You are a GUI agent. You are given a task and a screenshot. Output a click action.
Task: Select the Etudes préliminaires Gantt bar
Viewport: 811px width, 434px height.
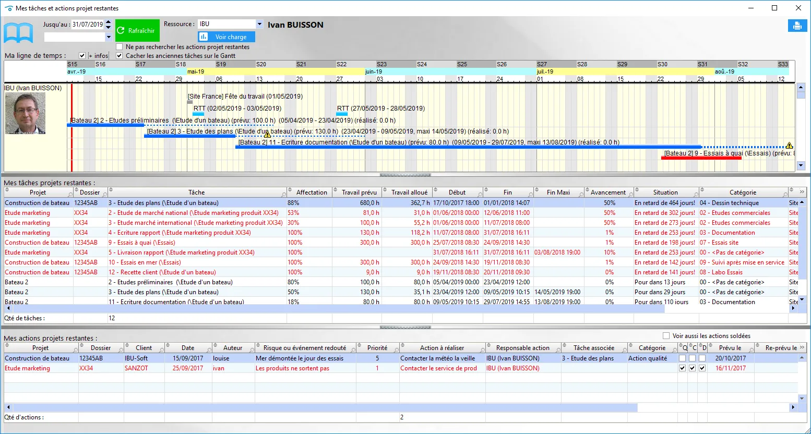pos(106,125)
